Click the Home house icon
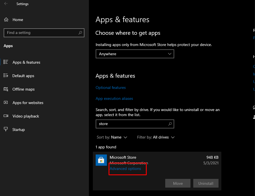The width and height of the screenshot is (255, 196). tap(6, 20)
